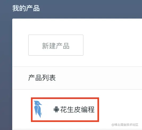Viewport: 142px width, 130px height.
Task: Click the 列表 characters in the section header
Action: (49, 78)
